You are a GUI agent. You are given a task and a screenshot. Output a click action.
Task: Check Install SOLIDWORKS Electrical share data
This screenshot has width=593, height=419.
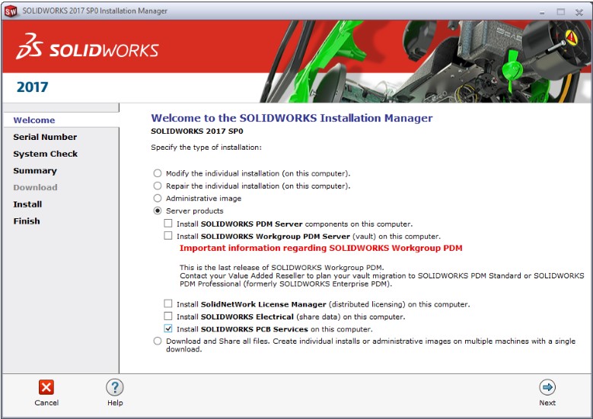[x=168, y=316]
